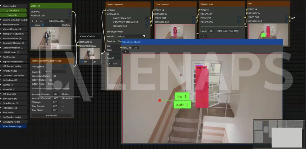Adjust the SkipRate slider in Video File
306x149 pixels.
(x=51, y=25)
